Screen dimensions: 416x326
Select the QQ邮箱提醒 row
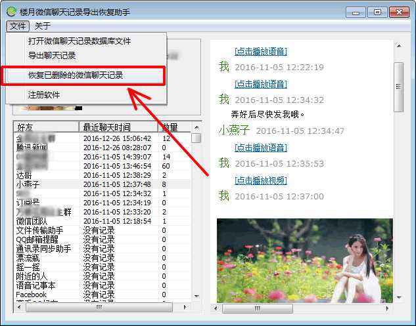point(102,239)
